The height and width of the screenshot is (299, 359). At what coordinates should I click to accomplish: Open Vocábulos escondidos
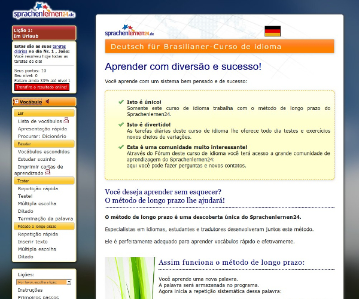pos(44,152)
